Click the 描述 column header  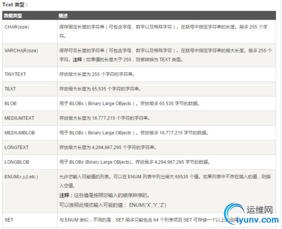(x=63, y=16)
